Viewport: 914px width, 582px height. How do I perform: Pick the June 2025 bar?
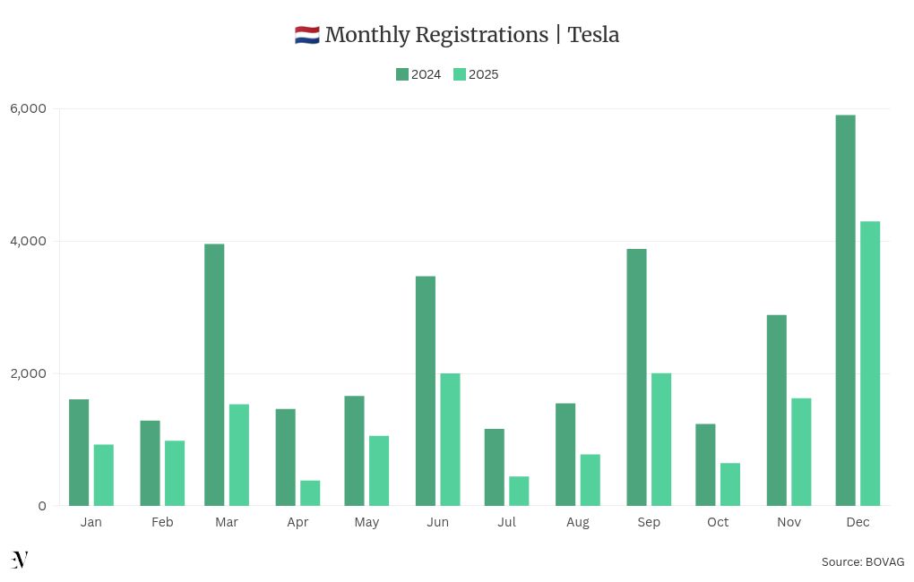pos(450,439)
